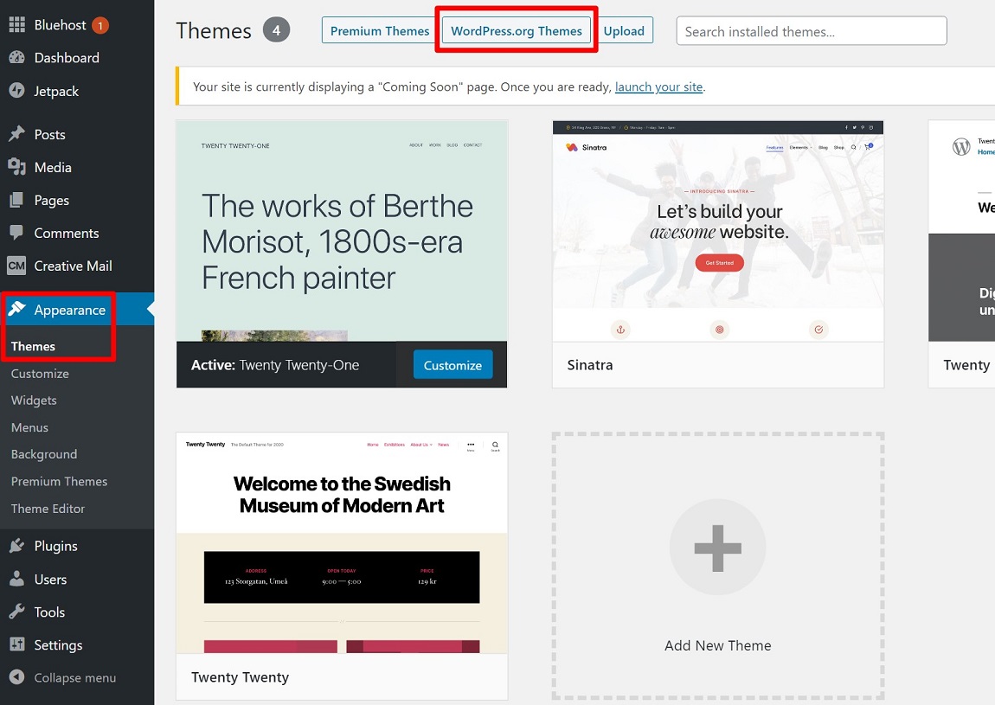
Task: Switch to WordPress.org Themes
Action: pyautogui.click(x=516, y=30)
